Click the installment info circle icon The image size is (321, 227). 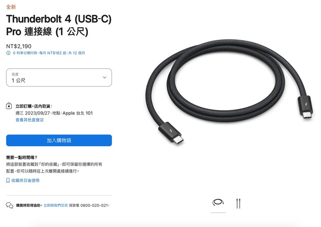[8, 53]
